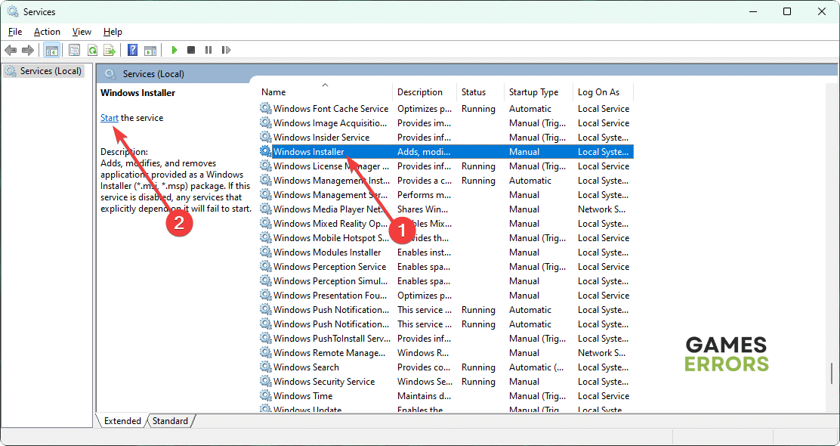Click the Restart Service toolbar icon
The image size is (840, 446).
(226, 50)
